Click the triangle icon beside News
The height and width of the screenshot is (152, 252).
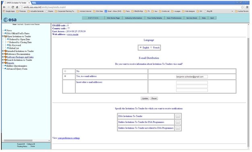click(5, 30)
